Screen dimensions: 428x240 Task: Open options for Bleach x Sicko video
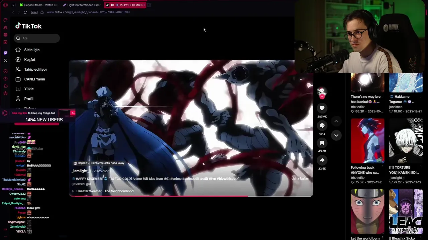coord(421,238)
